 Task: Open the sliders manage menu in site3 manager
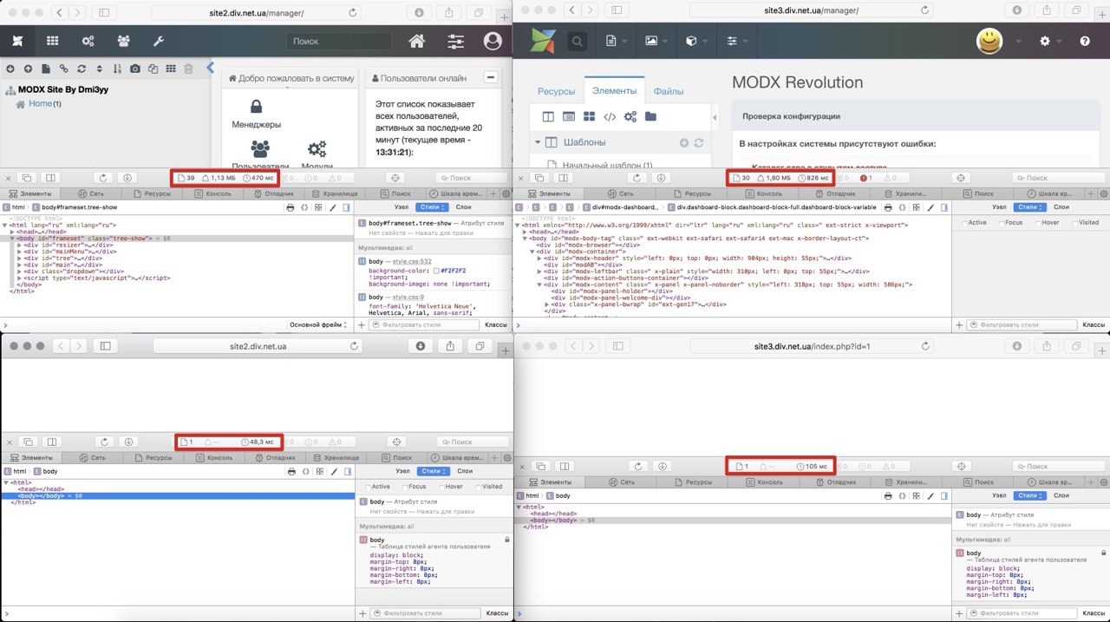click(737, 41)
